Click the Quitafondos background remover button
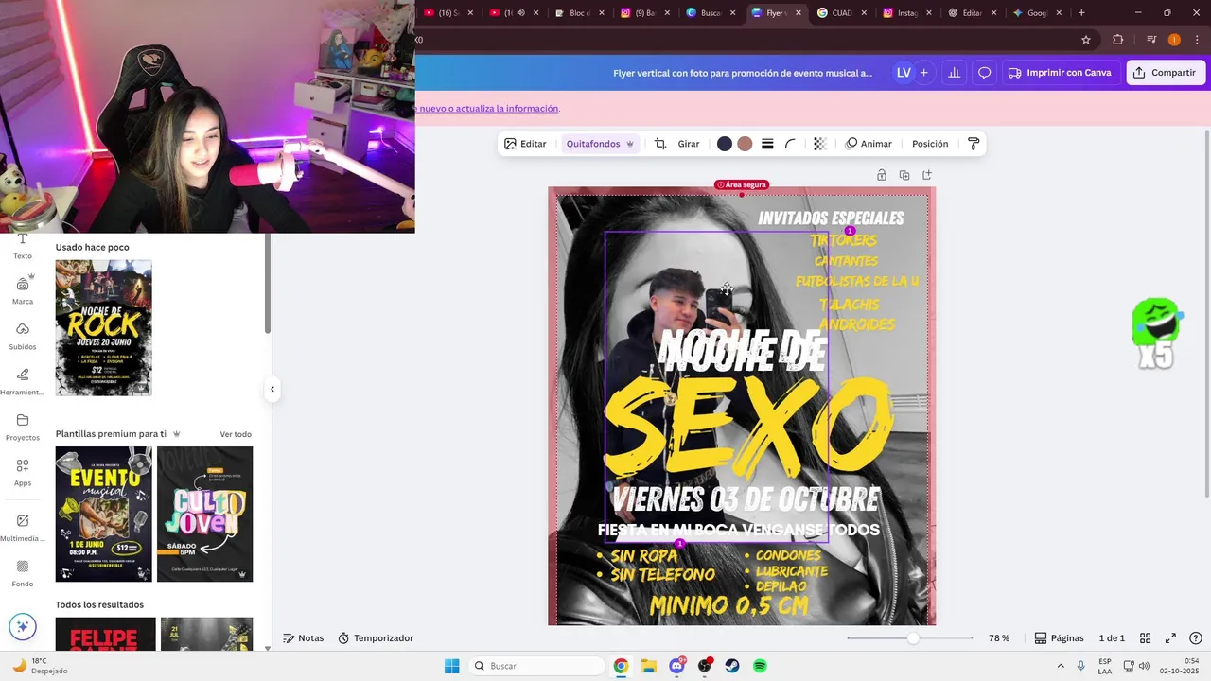Viewport: 1211px width, 681px height. pos(600,144)
